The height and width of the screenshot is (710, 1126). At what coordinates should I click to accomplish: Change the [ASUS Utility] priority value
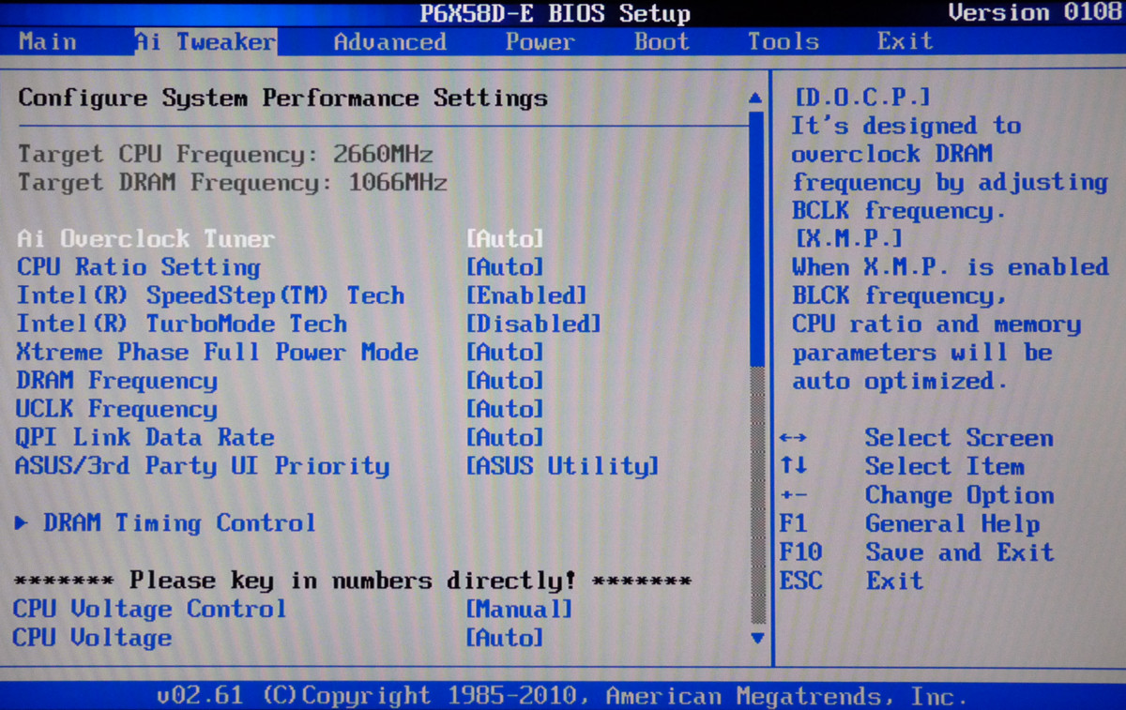(563, 466)
